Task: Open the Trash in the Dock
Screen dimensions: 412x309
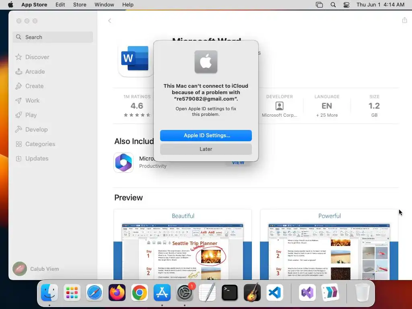Action: click(363, 293)
